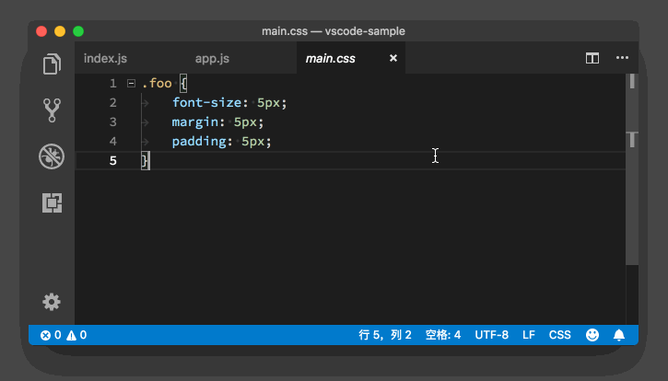Collapse the .foo rule fold marker
This screenshot has width=668, height=381.
click(131, 84)
